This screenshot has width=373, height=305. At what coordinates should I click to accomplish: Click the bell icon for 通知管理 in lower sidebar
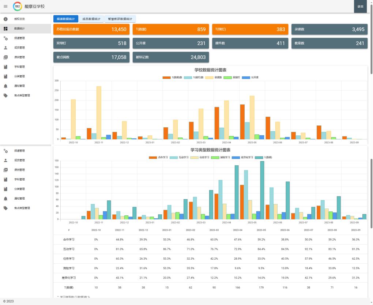tap(5, 199)
